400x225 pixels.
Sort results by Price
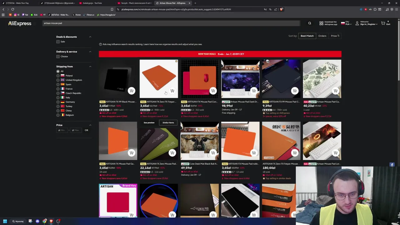335,36
